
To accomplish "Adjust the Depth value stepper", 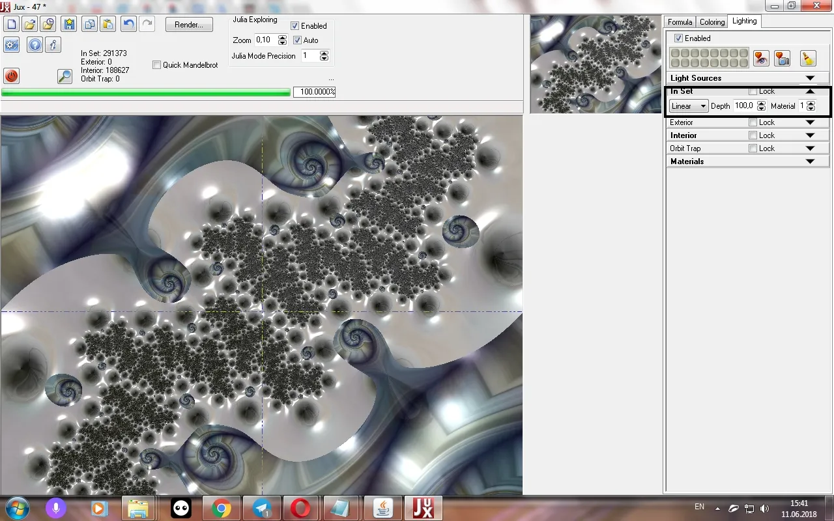I will tap(761, 106).
